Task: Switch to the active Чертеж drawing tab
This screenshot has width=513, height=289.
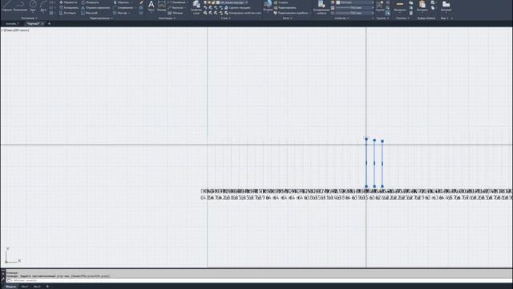Action: pos(34,23)
